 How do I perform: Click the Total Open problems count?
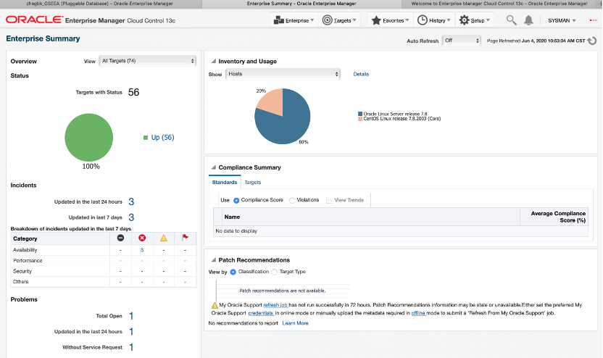131,316
